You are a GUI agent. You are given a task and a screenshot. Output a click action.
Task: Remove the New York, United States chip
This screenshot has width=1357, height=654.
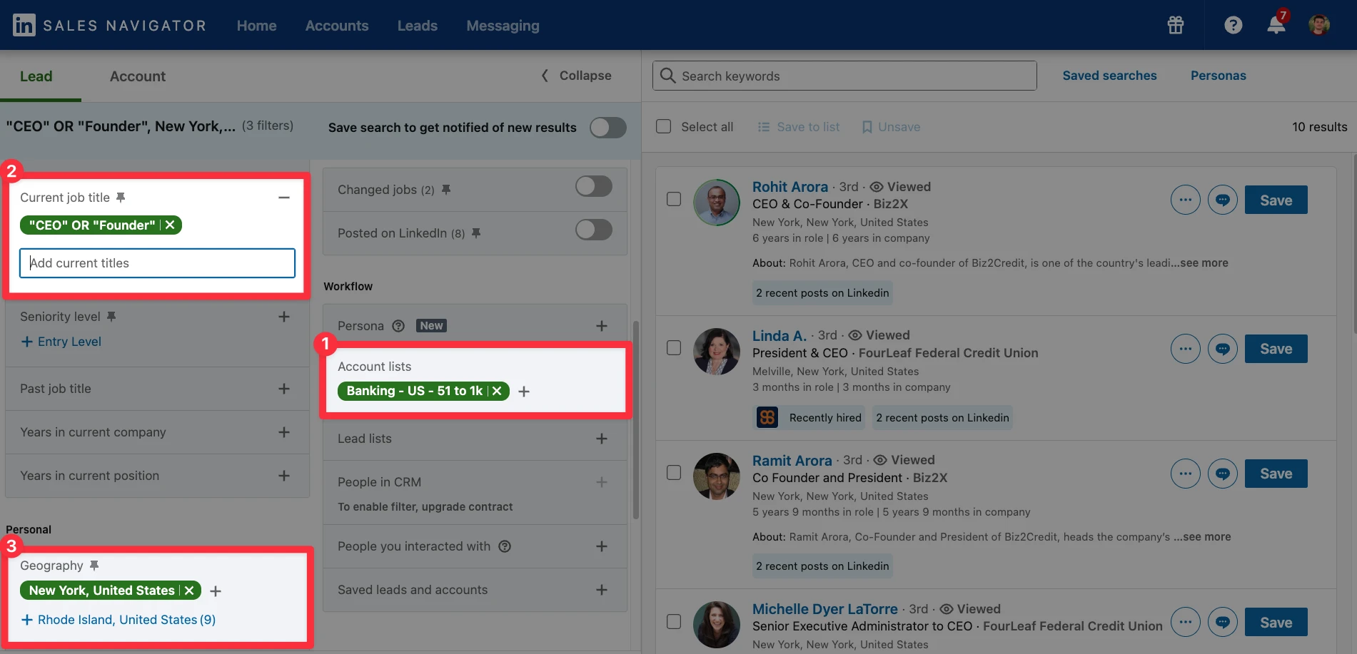[189, 591]
